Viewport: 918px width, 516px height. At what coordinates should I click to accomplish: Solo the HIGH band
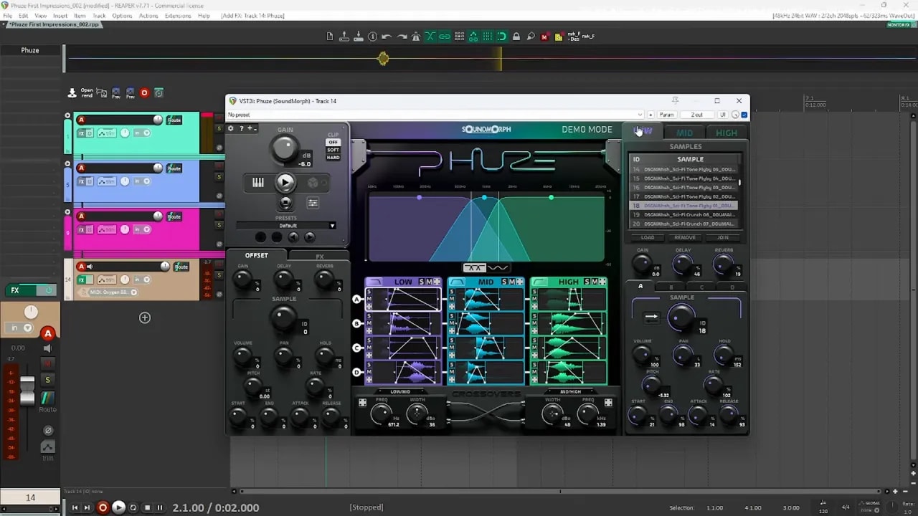tap(587, 282)
